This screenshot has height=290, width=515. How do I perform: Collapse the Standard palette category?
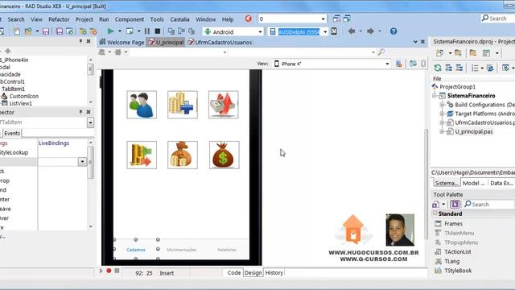tap(435, 213)
